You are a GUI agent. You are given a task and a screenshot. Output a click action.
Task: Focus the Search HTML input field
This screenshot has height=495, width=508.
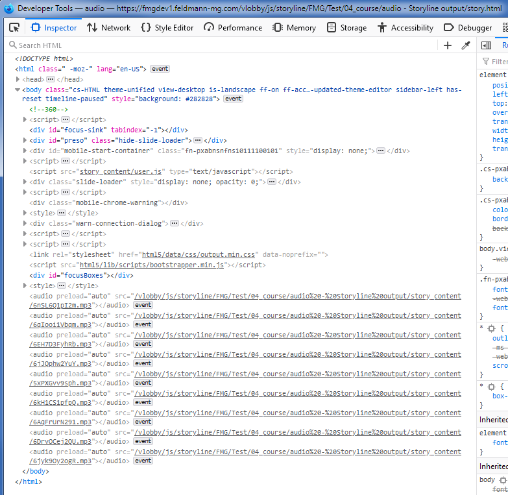221,45
